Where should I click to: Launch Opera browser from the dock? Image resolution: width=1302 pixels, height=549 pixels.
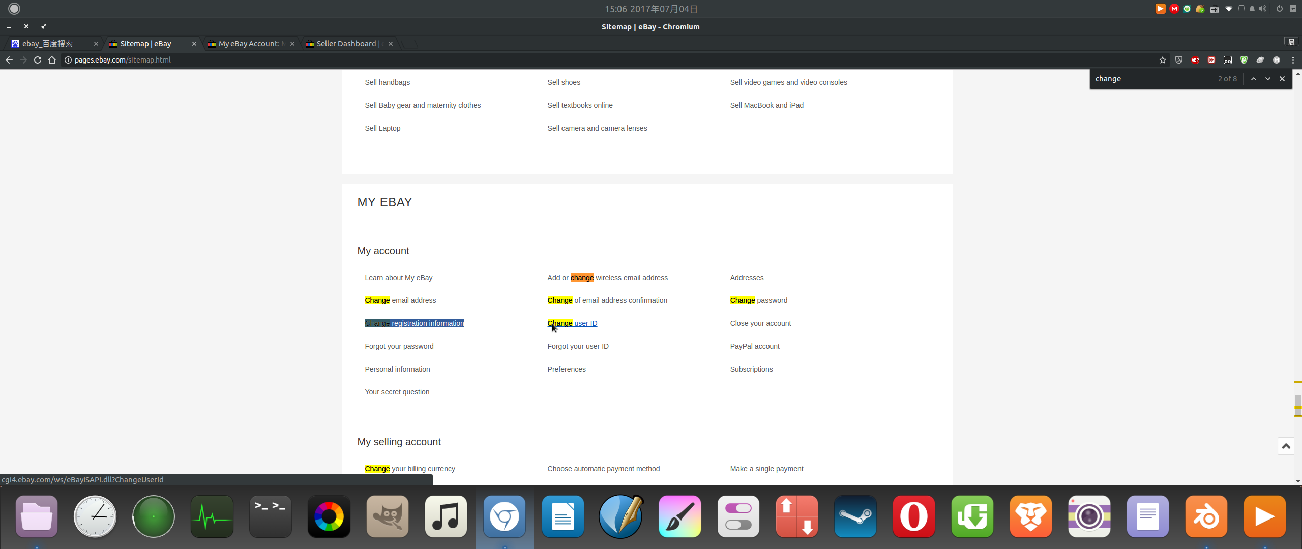point(914,516)
